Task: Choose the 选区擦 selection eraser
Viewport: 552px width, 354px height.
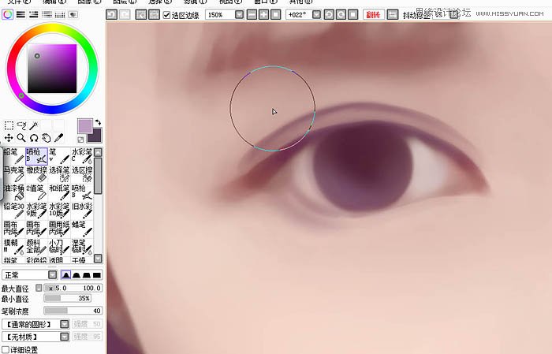Action: coord(82,174)
